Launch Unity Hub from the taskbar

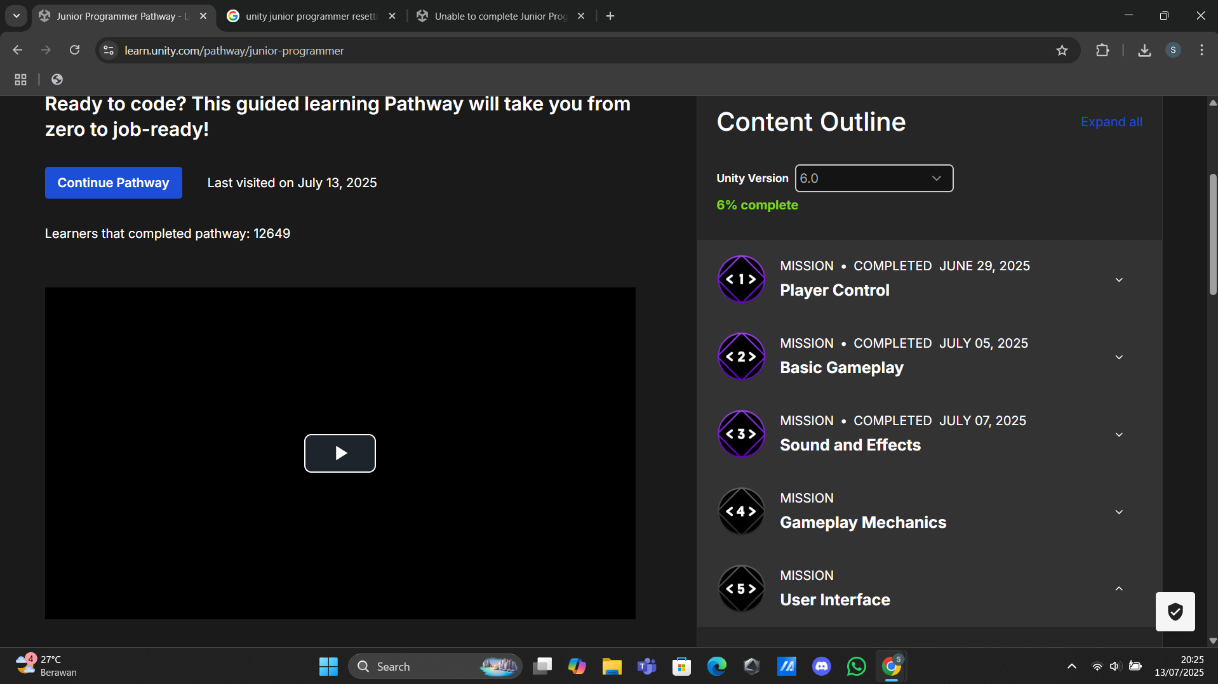click(x=751, y=666)
